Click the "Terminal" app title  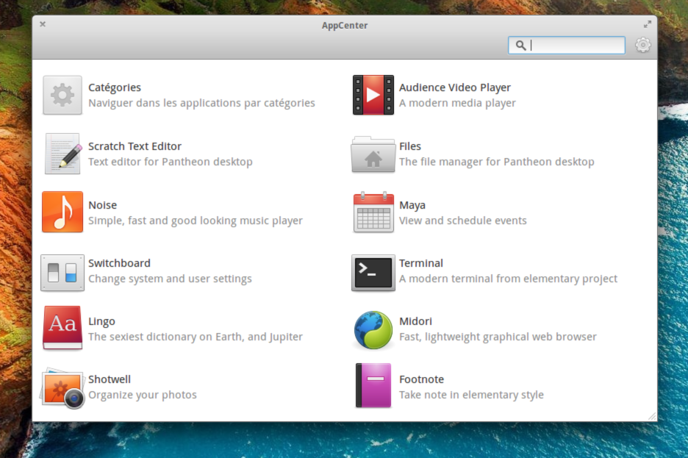click(421, 263)
